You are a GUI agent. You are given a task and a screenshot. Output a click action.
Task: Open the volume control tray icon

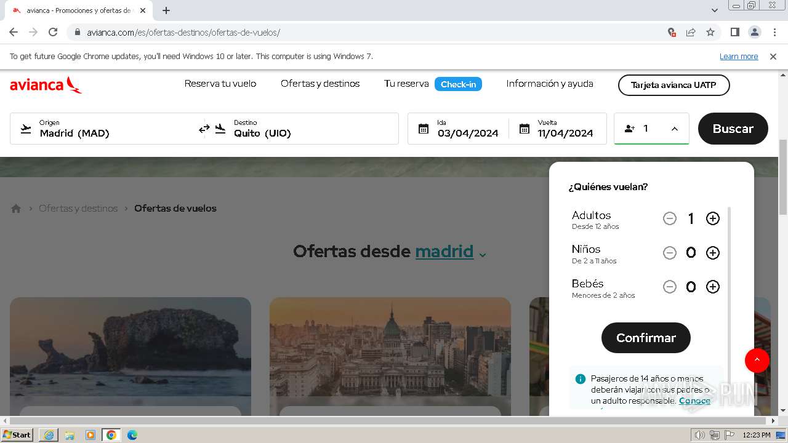pyautogui.click(x=700, y=435)
